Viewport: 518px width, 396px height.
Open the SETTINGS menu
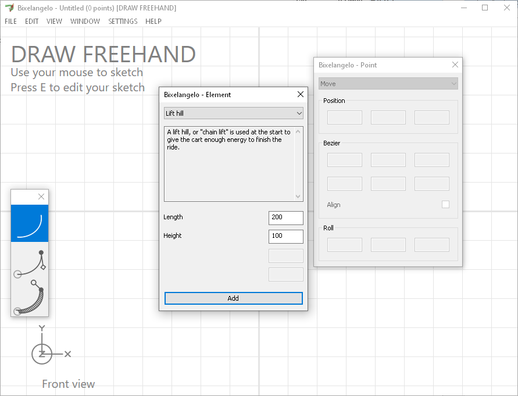point(123,21)
